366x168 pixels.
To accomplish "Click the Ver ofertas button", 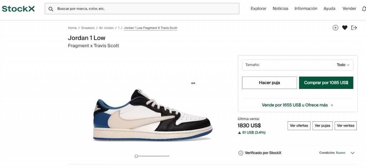I will [299, 126].
